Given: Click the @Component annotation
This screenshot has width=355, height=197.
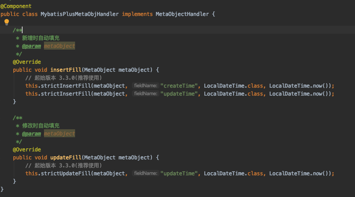Looking at the screenshot, I should (16, 6).
